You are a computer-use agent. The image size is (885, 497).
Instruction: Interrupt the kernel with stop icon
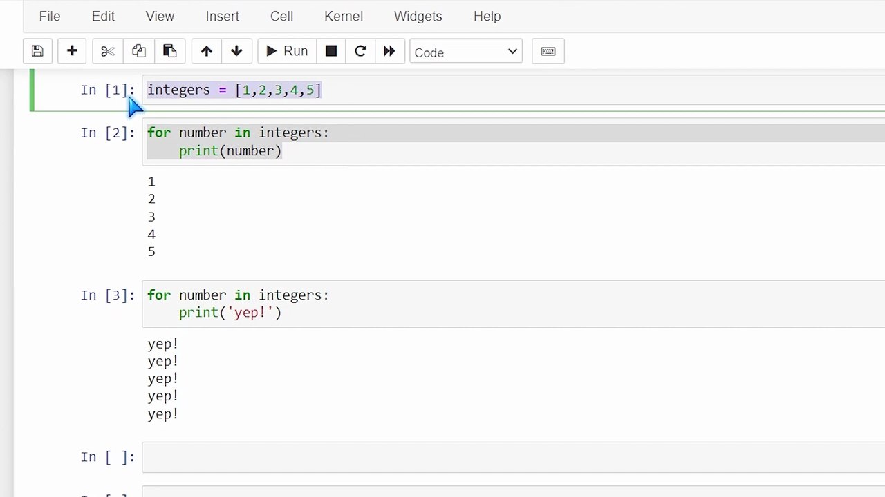[x=331, y=51]
